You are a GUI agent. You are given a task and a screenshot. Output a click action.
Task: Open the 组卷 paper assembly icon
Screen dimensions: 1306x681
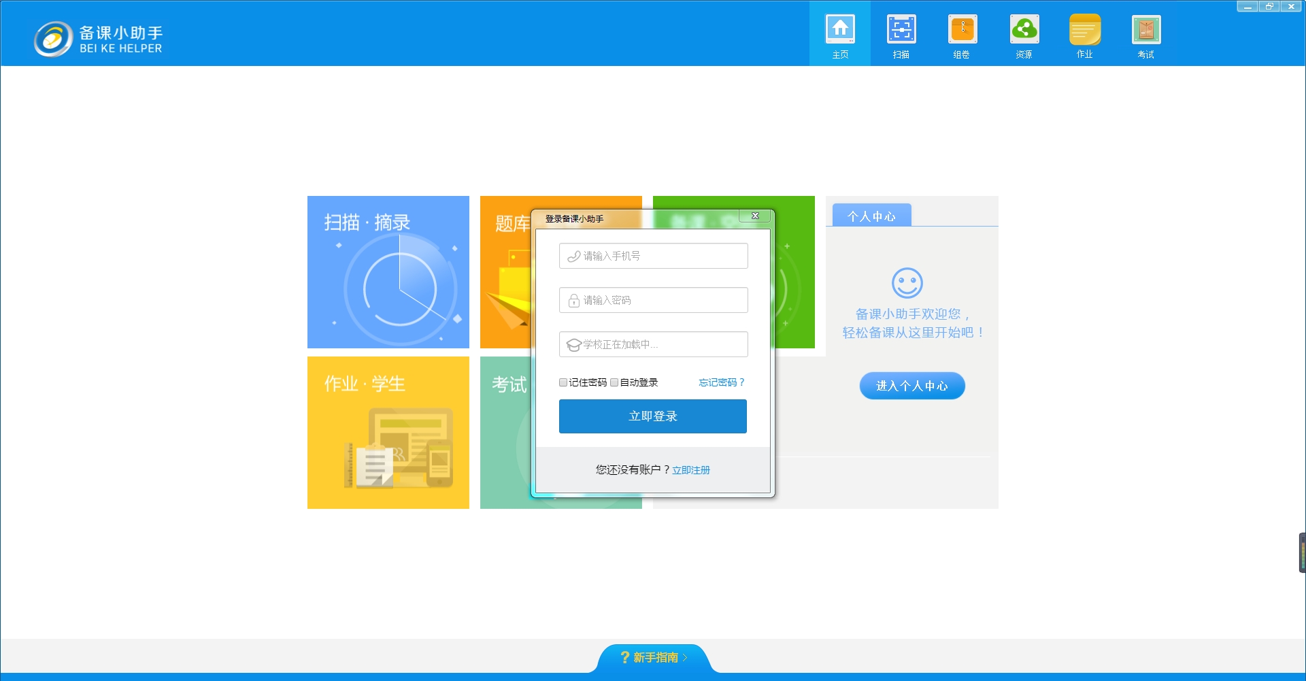click(x=962, y=35)
